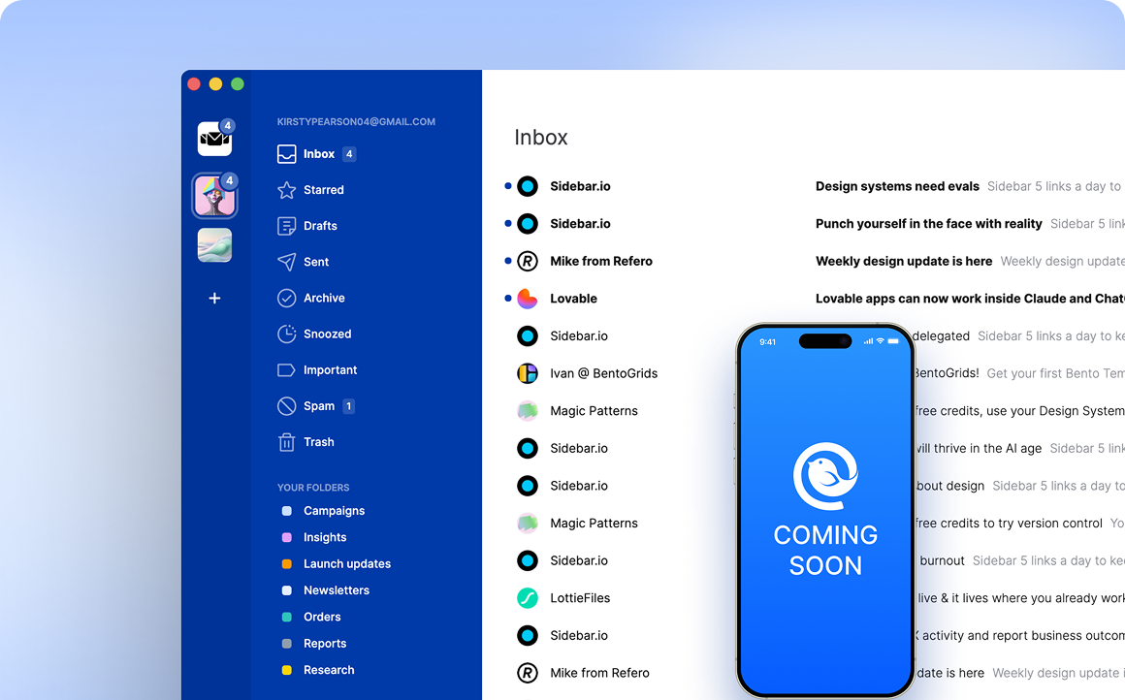Open email 'Design systems need evals'
The image size is (1125, 700).
(897, 186)
